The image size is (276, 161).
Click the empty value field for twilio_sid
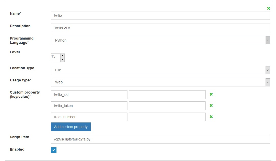tap(167, 95)
